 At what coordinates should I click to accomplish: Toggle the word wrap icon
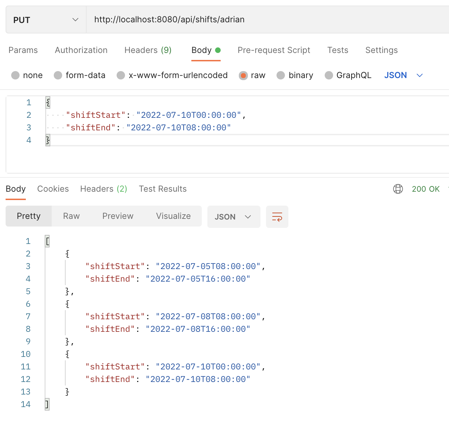277,217
